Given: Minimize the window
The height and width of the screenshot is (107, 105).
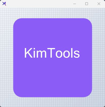Looking at the screenshot, I should pyautogui.click(x=75, y=4).
